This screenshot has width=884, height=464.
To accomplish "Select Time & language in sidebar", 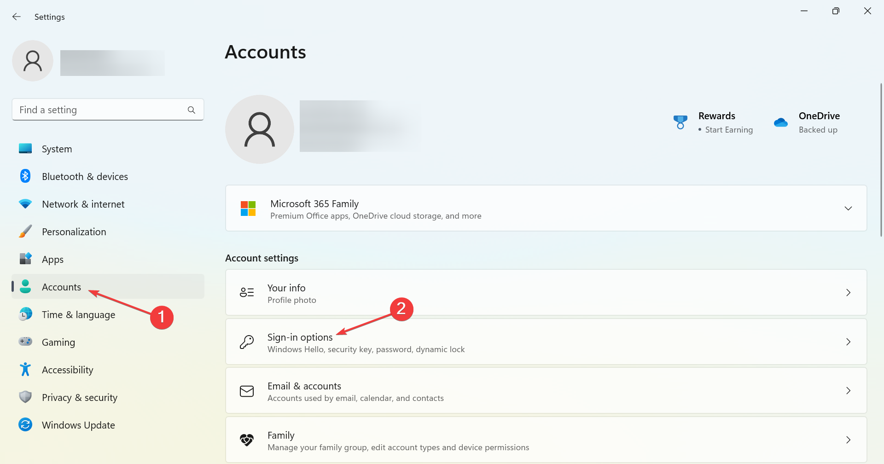I will click(78, 314).
